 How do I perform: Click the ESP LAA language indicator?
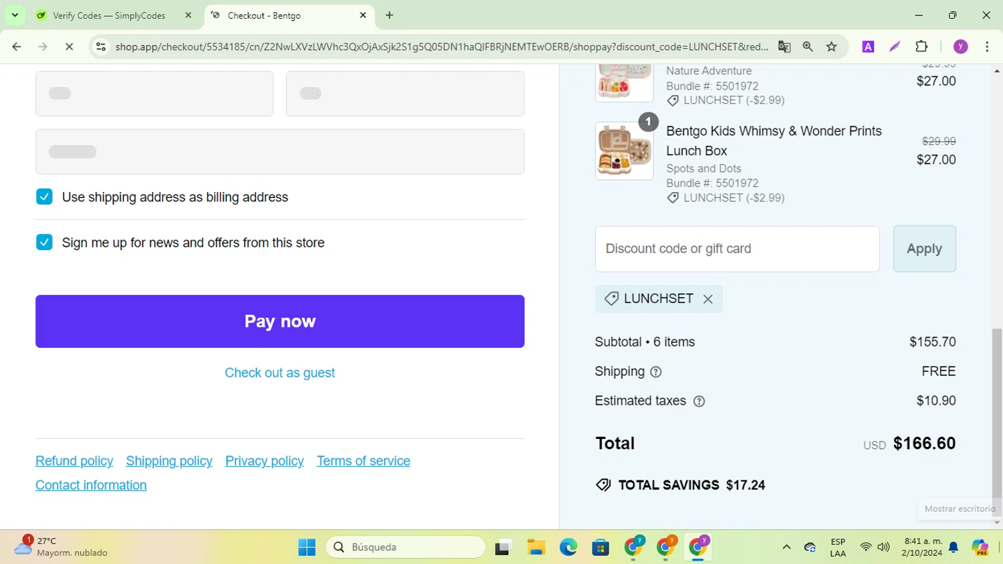(838, 547)
